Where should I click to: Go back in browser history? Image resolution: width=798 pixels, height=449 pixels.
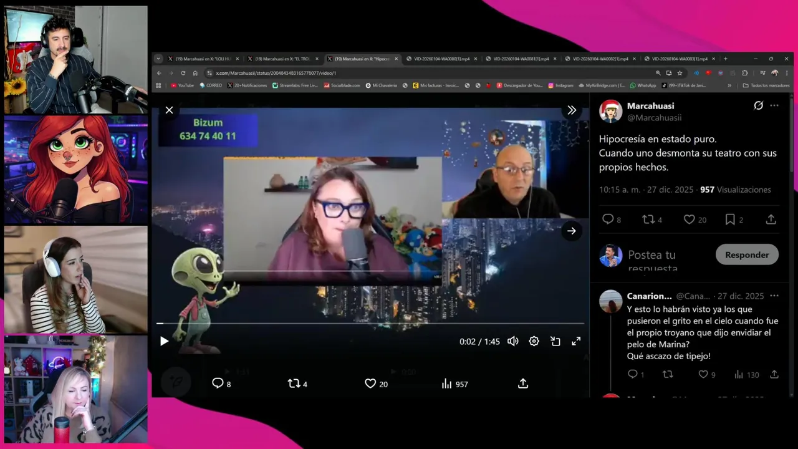[x=159, y=73]
